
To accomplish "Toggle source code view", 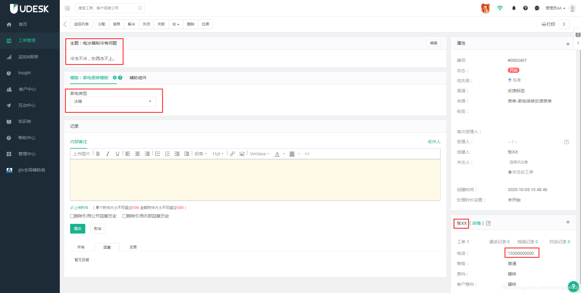I will tap(307, 154).
